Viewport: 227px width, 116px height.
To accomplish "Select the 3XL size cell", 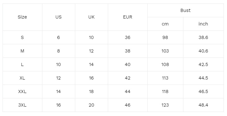I will (x=22, y=105).
